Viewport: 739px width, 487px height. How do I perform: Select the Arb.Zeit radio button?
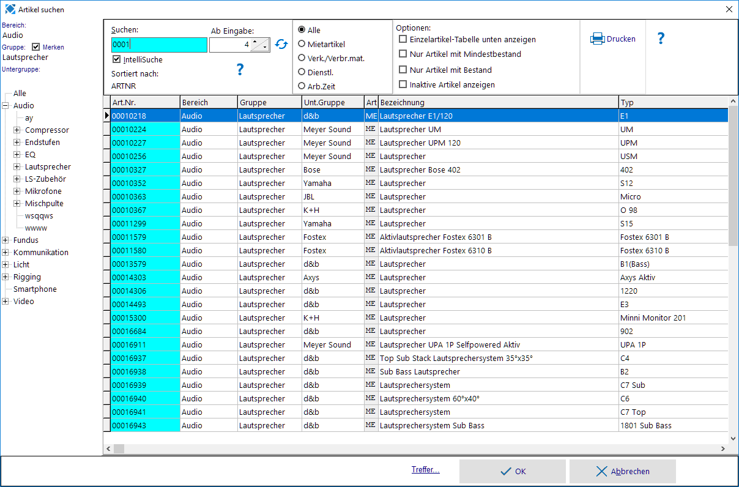click(x=302, y=86)
